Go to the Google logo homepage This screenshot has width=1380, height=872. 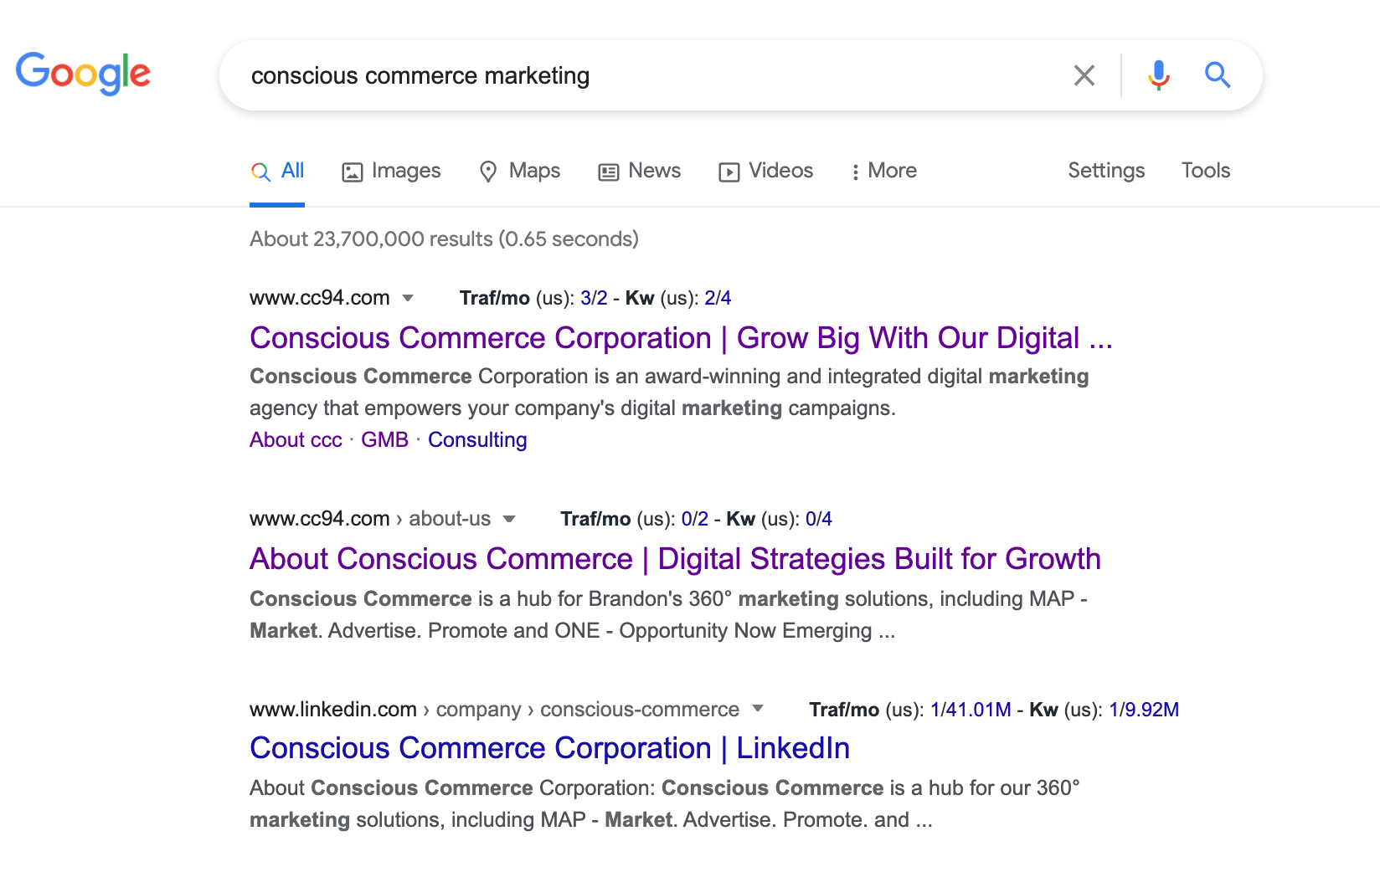(83, 74)
